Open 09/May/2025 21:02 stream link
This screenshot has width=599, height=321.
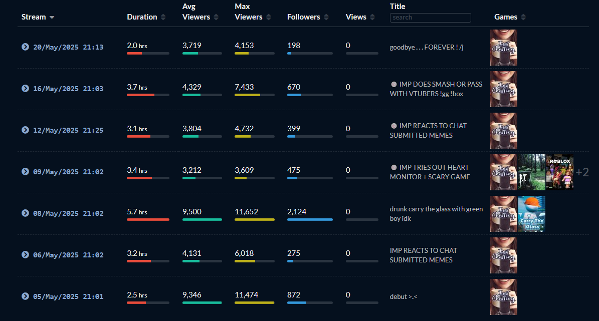click(68, 172)
